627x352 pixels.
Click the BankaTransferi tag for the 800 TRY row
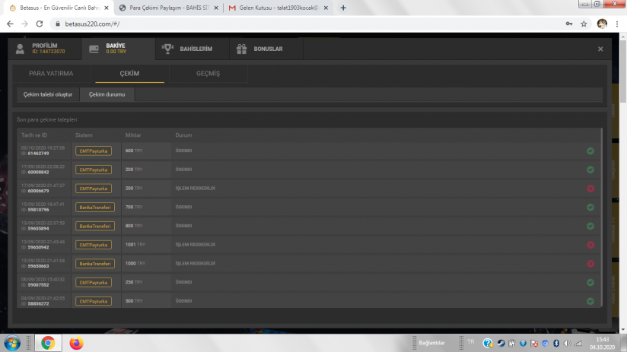click(95, 226)
